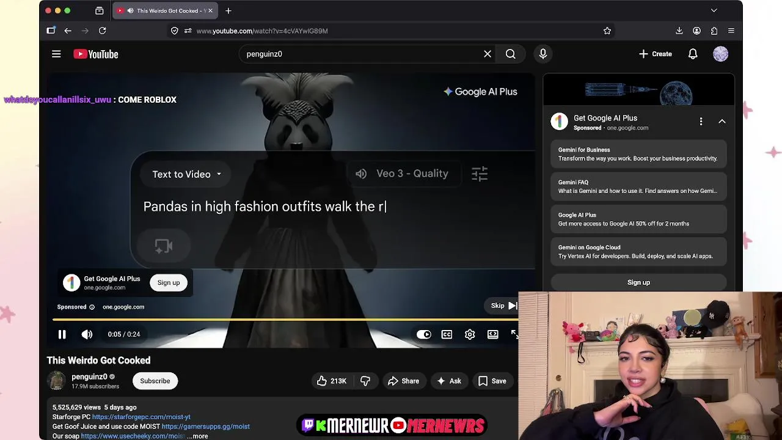Open the YouTube guide hamburger menu

[x=56, y=54]
